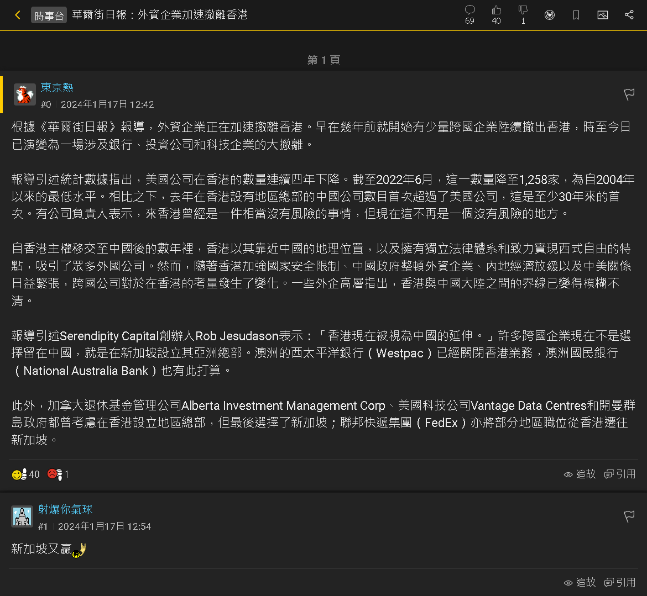Click the report flag on post #0
The height and width of the screenshot is (596, 647).
pyautogui.click(x=629, y=94)
